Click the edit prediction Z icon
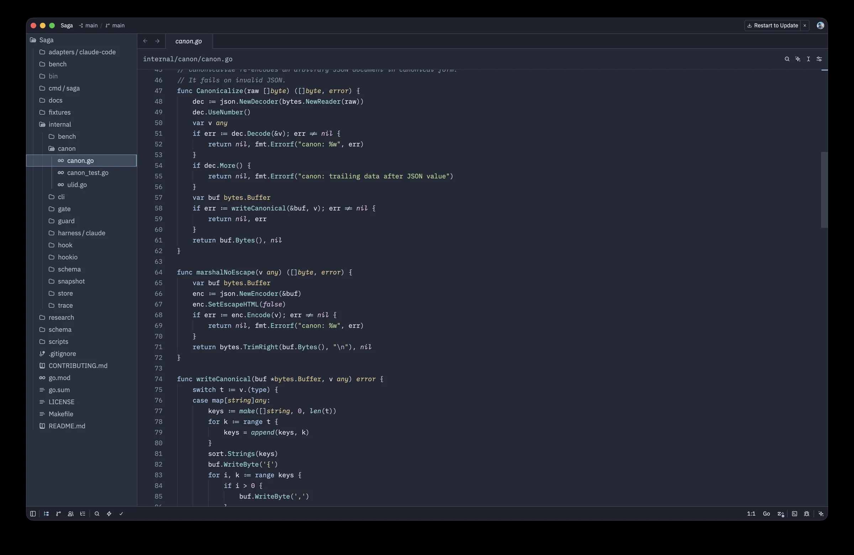This screenshot has height=555, width=854. tap(780, 514)
